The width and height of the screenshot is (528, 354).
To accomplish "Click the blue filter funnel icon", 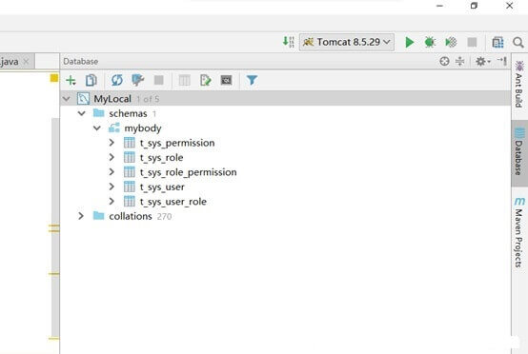I will 252,80.
